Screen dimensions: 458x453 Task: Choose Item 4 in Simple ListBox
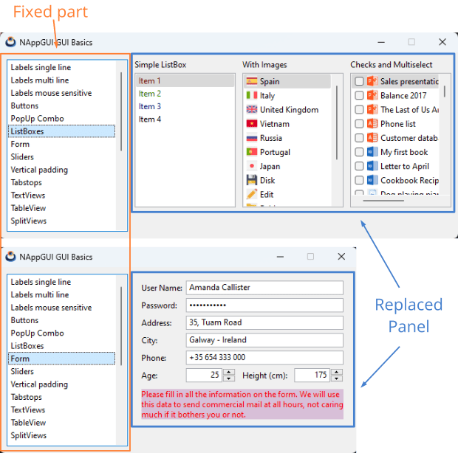pyautogui.click(x=150, y=119)
